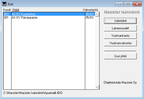Open Vuokranvalvonta
The image size is (144, 99).
[x=120, y=43]
